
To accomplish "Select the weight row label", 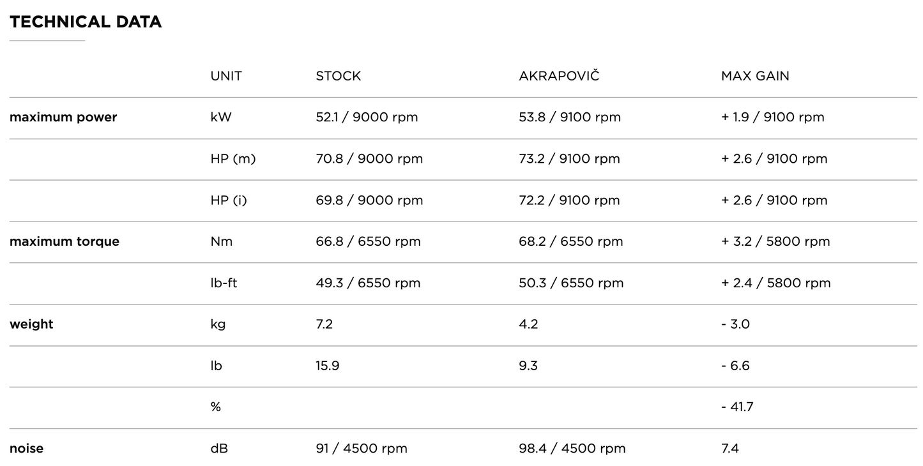I will click(x=31, y=324).
